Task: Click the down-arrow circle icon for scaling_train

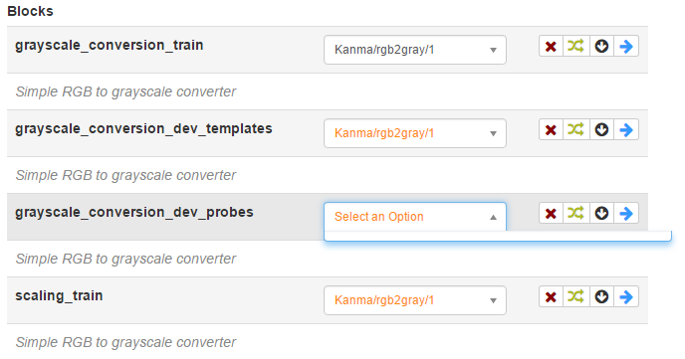Action: point(601,297)
